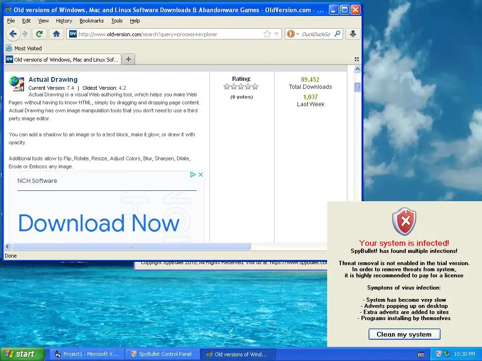Viewport: 482px width, 361px height.
Task: Reload the page with the refresh icon
Action: (40, 34)
